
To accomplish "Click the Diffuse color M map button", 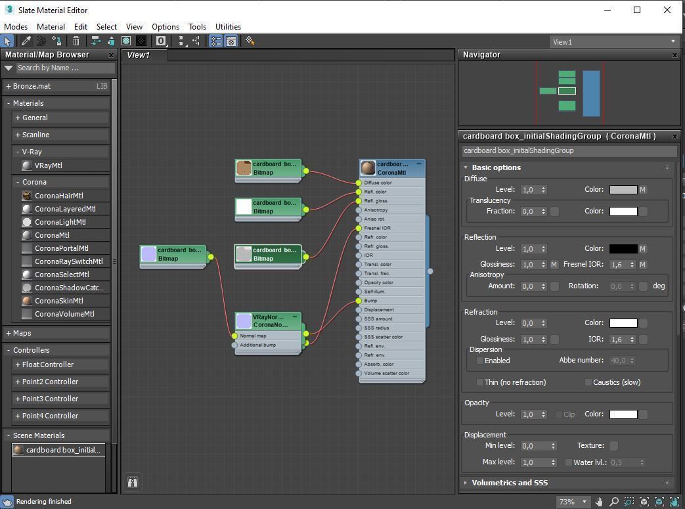I will tap(642, 190).
